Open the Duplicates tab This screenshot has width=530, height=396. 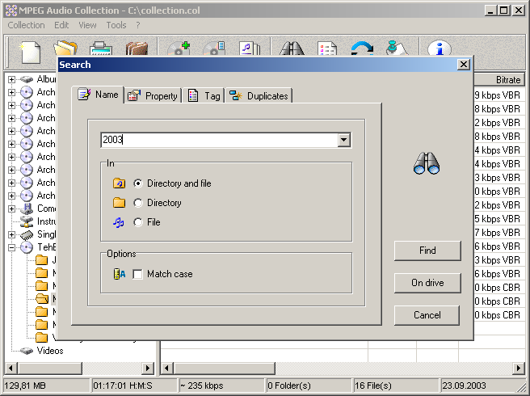259,95
